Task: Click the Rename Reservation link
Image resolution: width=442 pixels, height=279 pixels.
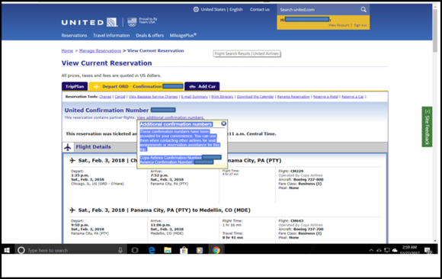Action: [x=293, y=97]
